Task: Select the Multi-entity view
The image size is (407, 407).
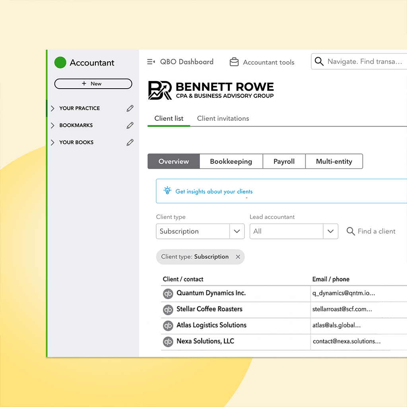Action: click(x=334, y=161)
